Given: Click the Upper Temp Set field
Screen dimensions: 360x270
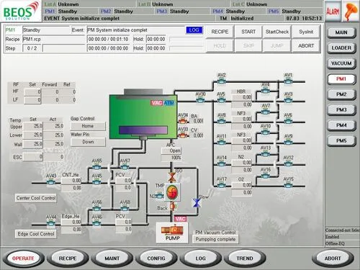Looking at the screenshot, I should click(x=33, y=126).
